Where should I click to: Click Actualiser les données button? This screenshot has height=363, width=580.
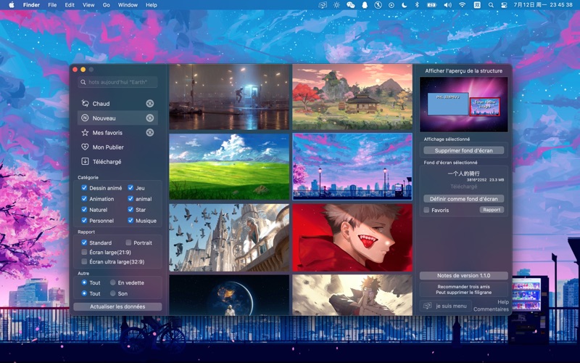117,306
